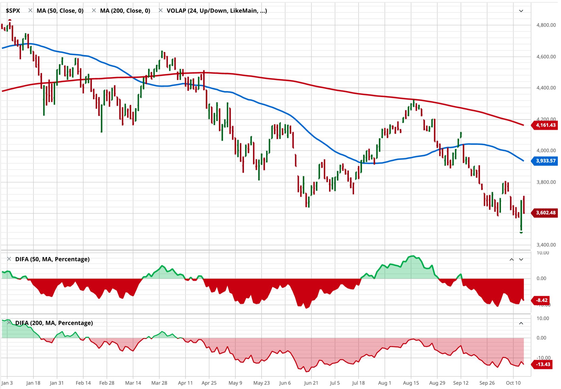
Task: Remove the MA 50 Close indicator
Action: 31,11
